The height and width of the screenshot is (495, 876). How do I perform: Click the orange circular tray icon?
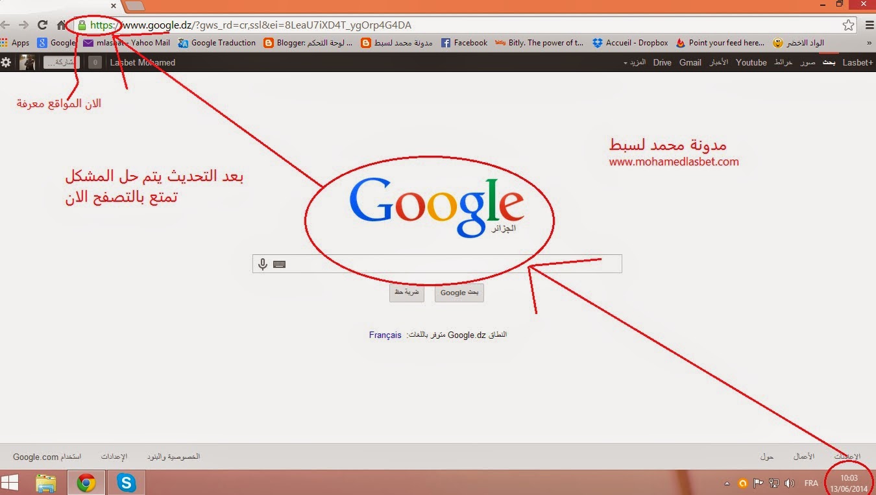pos(743,483)
